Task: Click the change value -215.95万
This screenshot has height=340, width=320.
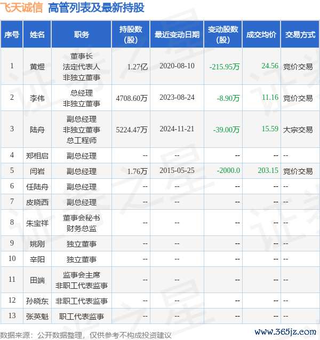Action: point(225,67)
